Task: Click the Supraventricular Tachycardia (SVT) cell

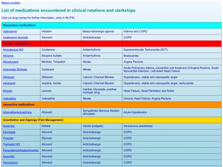Action: (172, 50)
